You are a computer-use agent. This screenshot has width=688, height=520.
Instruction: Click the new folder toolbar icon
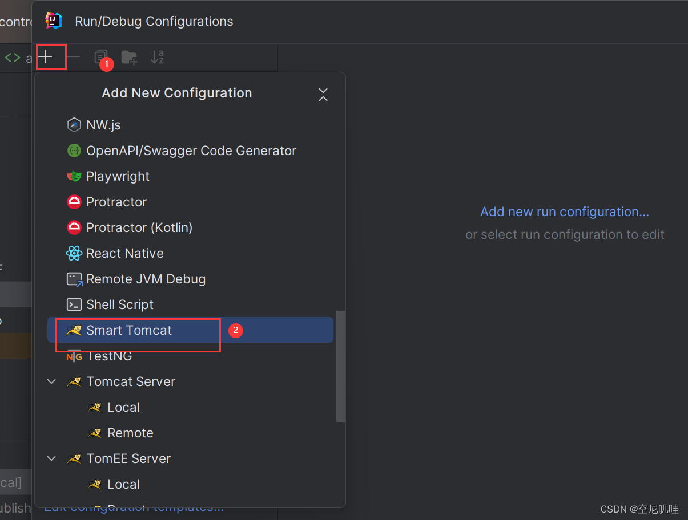point(129,57)
